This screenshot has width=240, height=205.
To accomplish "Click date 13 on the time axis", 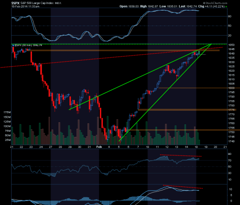I will [x=176, y=147].
